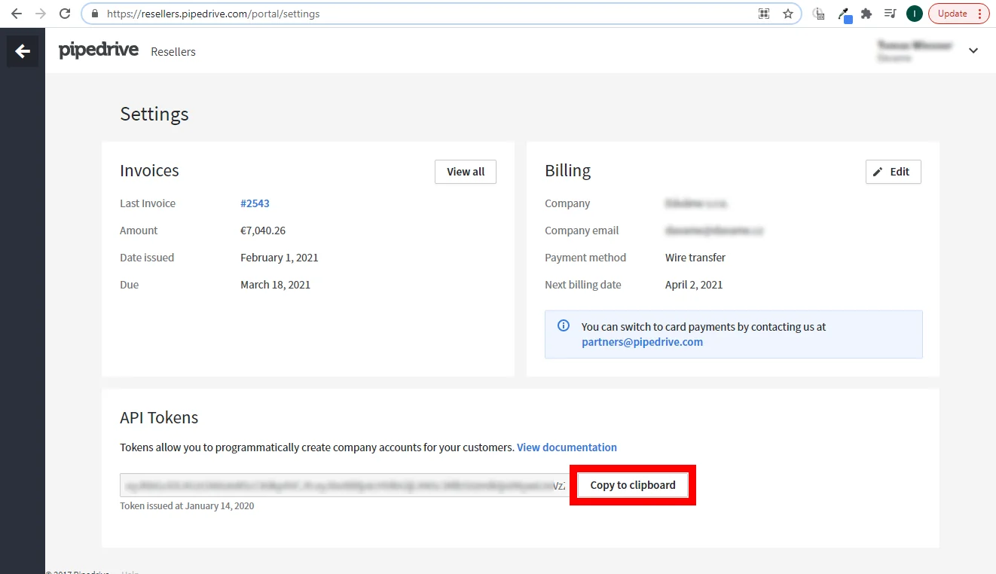Select the due date "March 18, 2021"
The image size is (996, 574).
276,285
